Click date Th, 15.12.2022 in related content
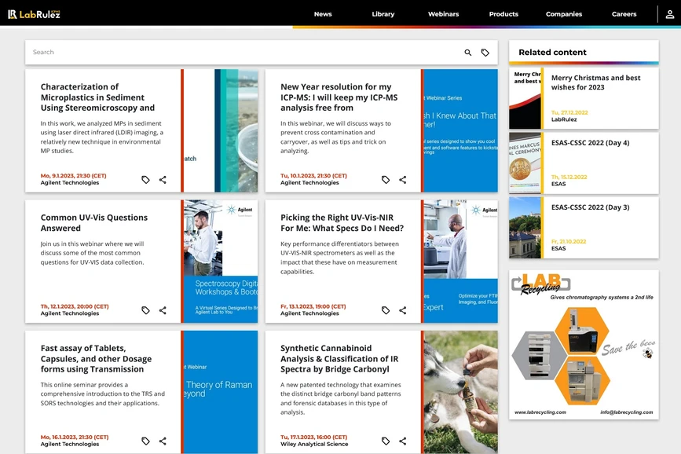The height and width of the screenshot is (454, 681). 569,178
